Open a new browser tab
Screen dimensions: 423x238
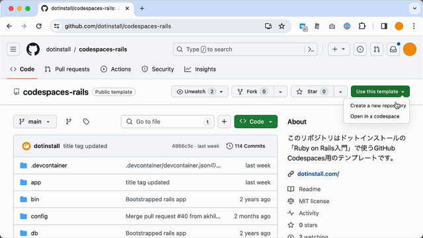[x=142, y=9]
